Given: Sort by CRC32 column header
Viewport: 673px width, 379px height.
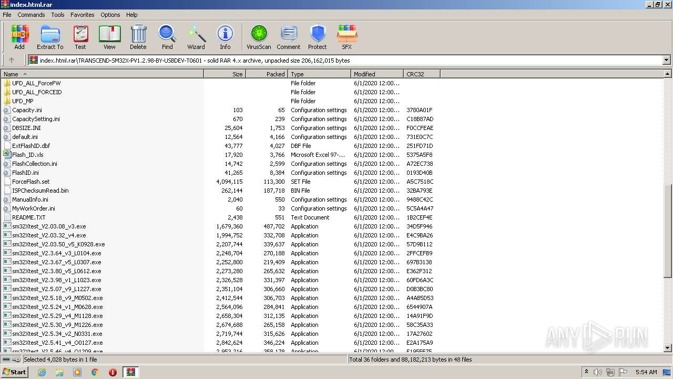Looking at the screenshot, I should [422, 74].
